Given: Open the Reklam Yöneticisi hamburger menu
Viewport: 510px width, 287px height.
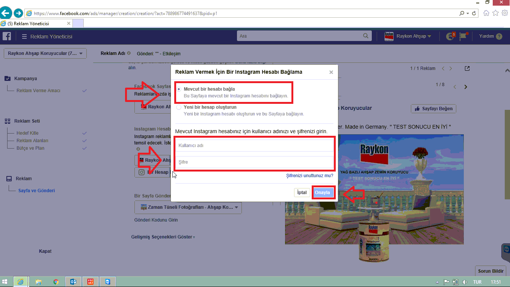Looking at the screenshot, I should (x=24, y=36).
